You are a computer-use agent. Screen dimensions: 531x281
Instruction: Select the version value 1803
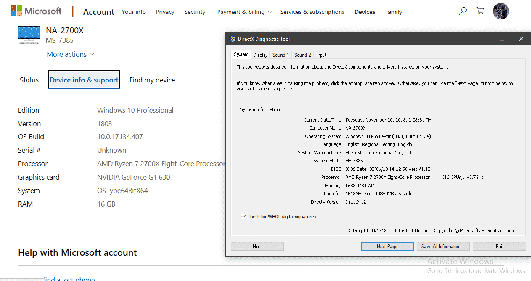click(x=105, y=124)
